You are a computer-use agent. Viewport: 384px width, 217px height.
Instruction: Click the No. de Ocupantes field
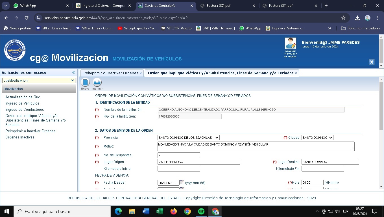pos(179,155)
